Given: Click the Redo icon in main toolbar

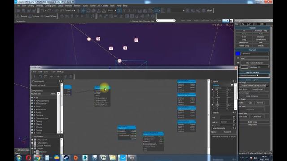Looking at the screenshot, I should click(x=49, y=11).
